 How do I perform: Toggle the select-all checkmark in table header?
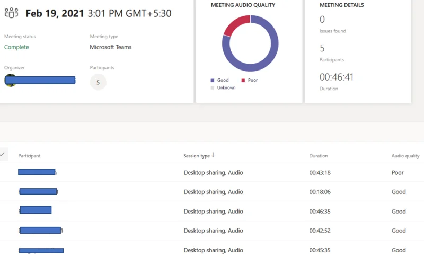point(3,154)
